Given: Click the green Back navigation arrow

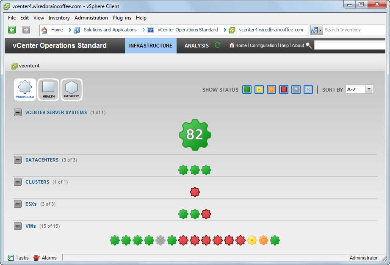Looking at the screenshot, I should (12, 30).
